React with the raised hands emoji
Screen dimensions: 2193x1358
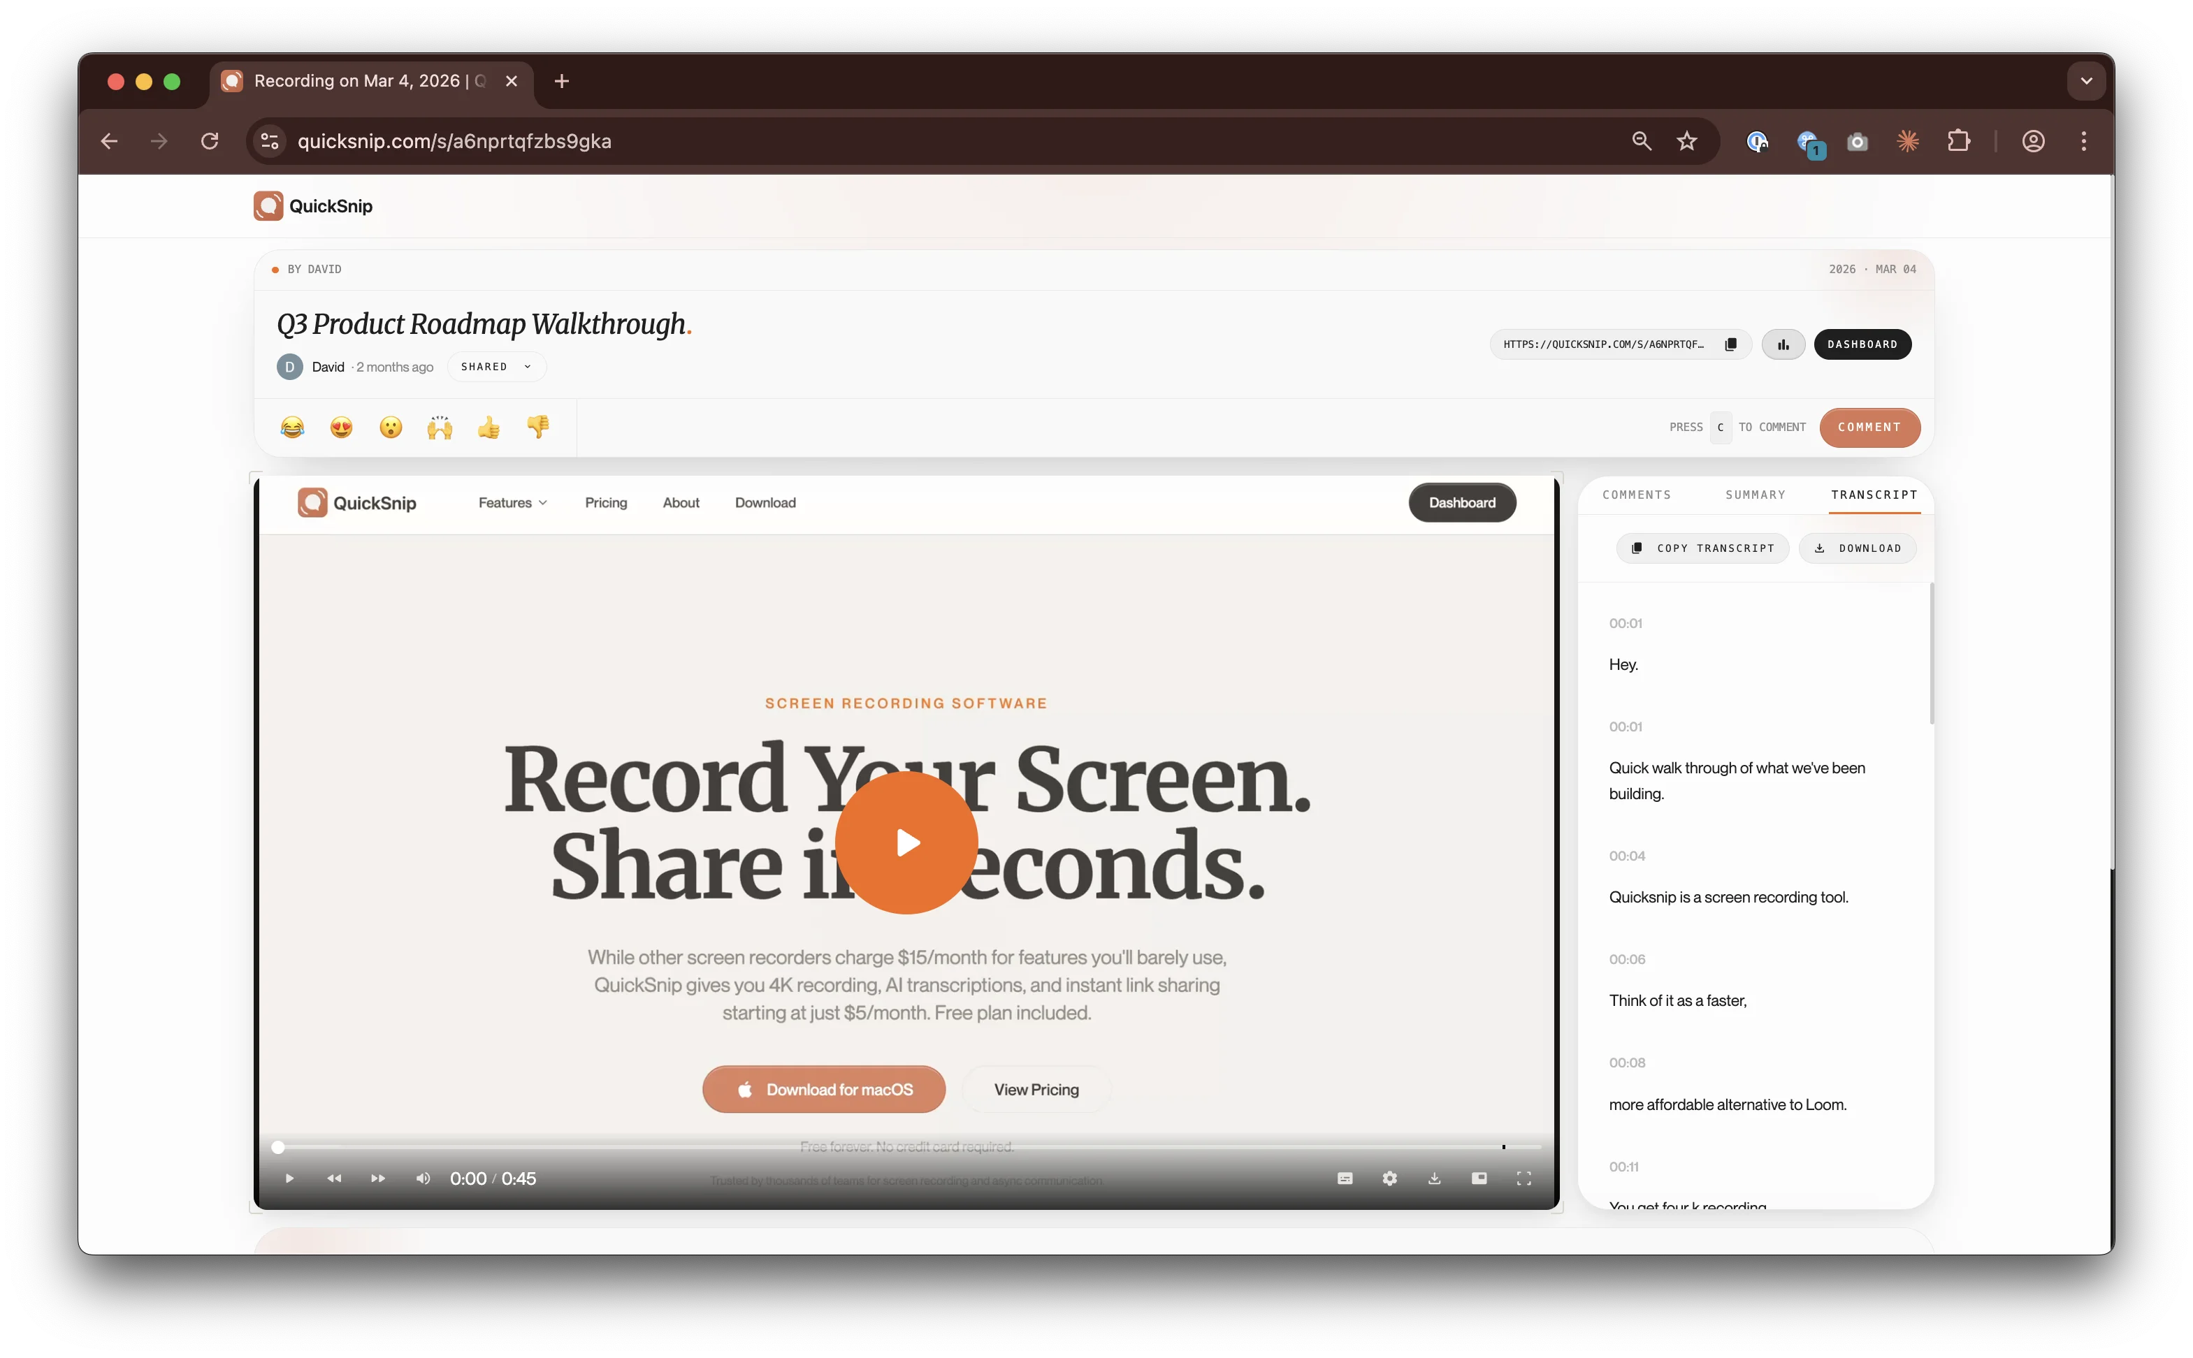click(440, 428)
